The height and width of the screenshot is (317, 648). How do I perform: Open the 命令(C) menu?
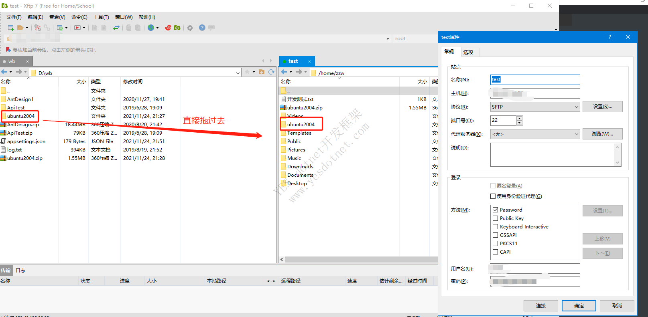click(x=79, y=17)
